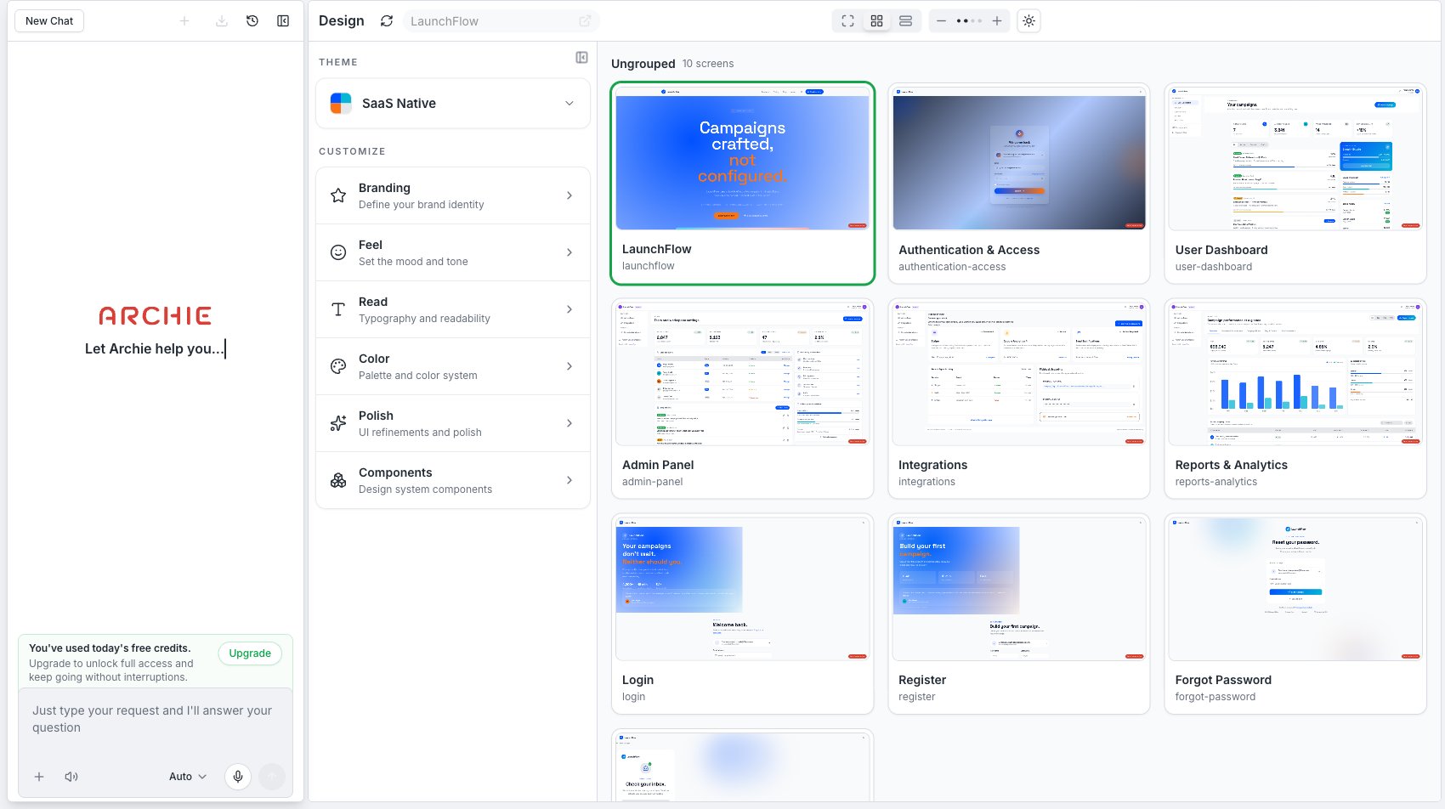1445x809 pixels.
Task: Switch to list view layout
Action: click(x=905, y=21)
